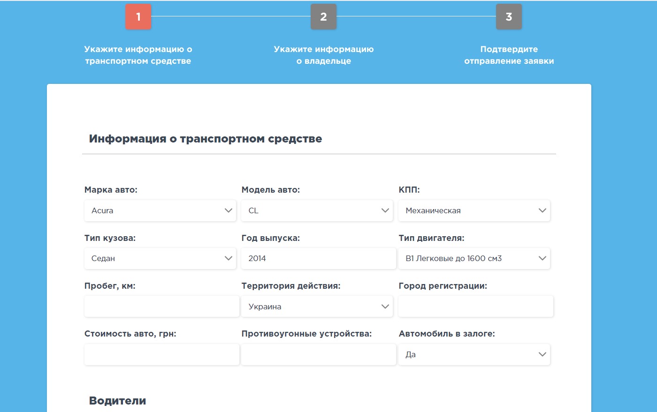
Task: Open the Тип двигателя dropdown
Action: [474, 258]
